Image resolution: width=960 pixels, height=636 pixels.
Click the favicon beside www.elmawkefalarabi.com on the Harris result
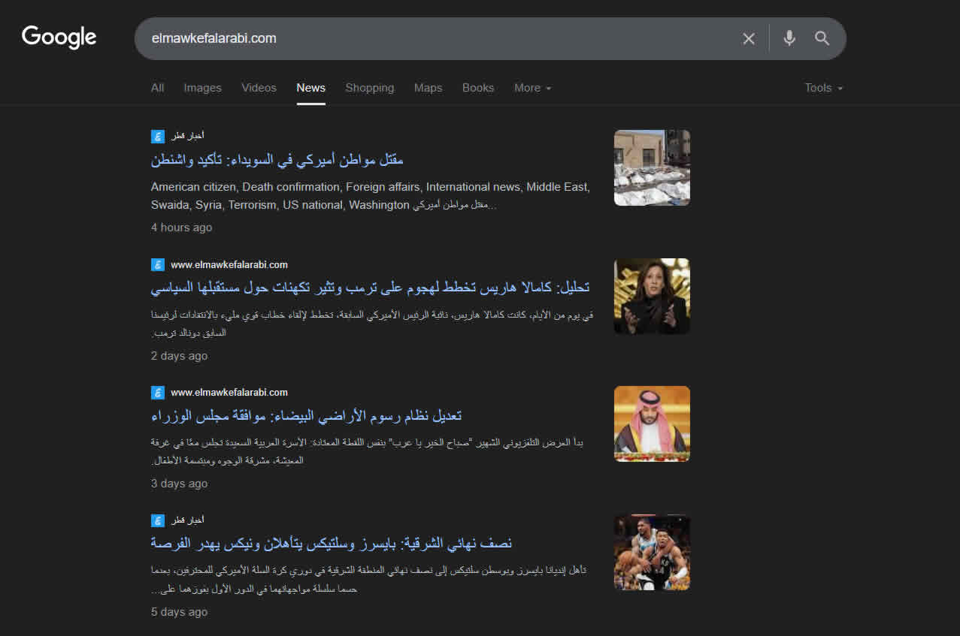[x=157, y=264]
